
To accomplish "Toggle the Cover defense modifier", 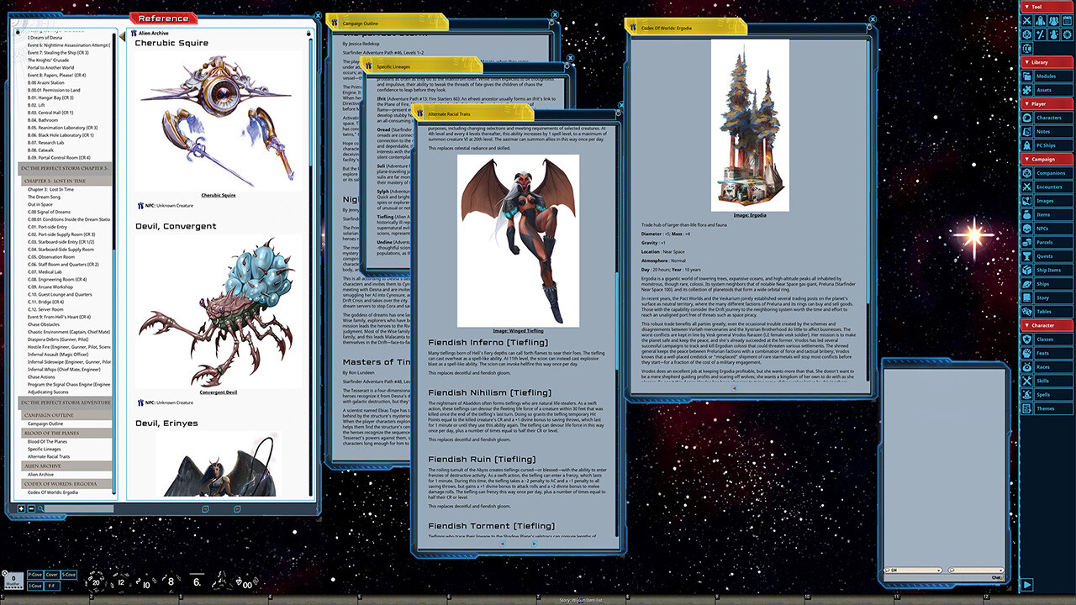I will tap(51, 575).
